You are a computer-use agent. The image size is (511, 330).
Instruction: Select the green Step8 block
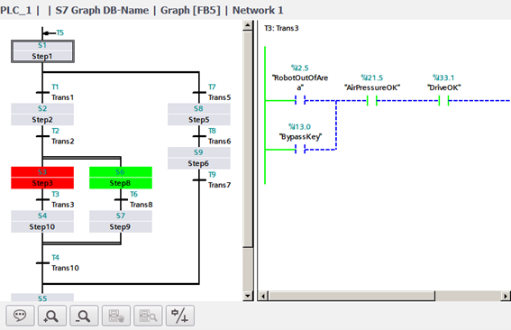click(x=121, y=178)
